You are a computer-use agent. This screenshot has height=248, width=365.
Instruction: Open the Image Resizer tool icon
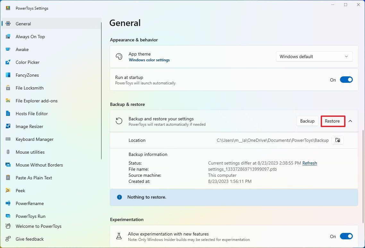point(8,126)
